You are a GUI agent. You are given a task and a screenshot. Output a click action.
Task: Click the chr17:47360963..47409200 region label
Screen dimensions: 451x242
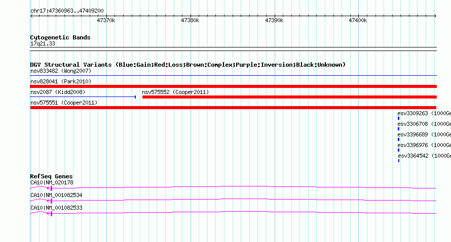[x=67, y=11]
